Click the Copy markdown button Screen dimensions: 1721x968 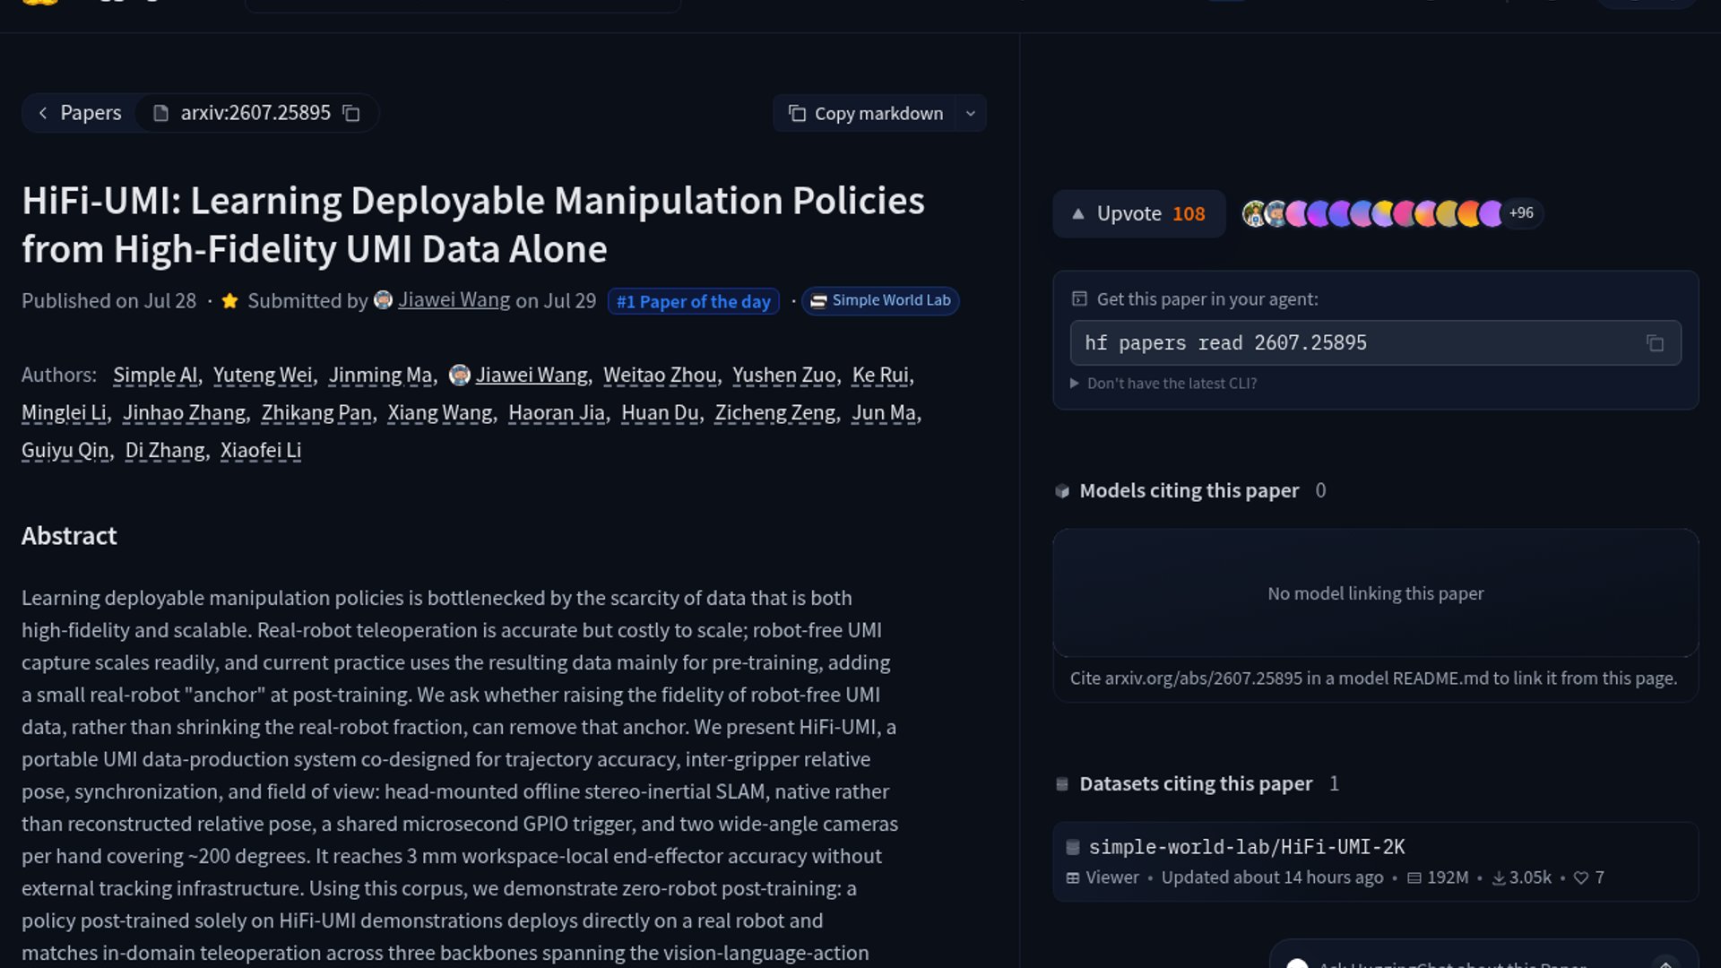pyautogui.click(x=865, y=114)
